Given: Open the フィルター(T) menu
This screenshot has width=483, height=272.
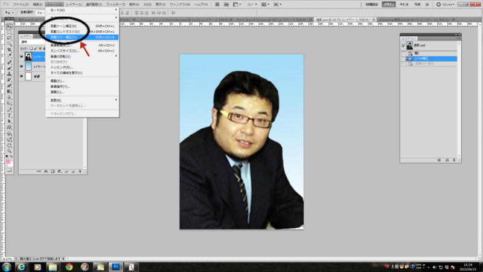Looking at the screenshot, I should click(x=115, y=4).
